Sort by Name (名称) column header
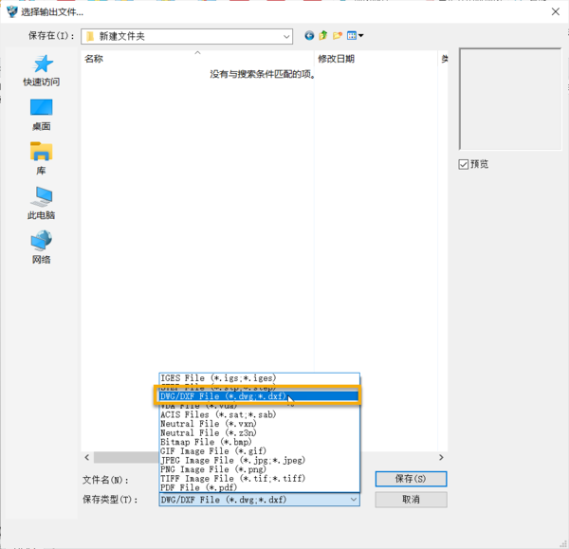The height and width of the screenshot is (549, 569). (197, 59)
